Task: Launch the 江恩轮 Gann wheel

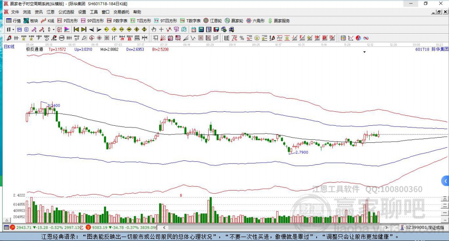Action: 213,21
